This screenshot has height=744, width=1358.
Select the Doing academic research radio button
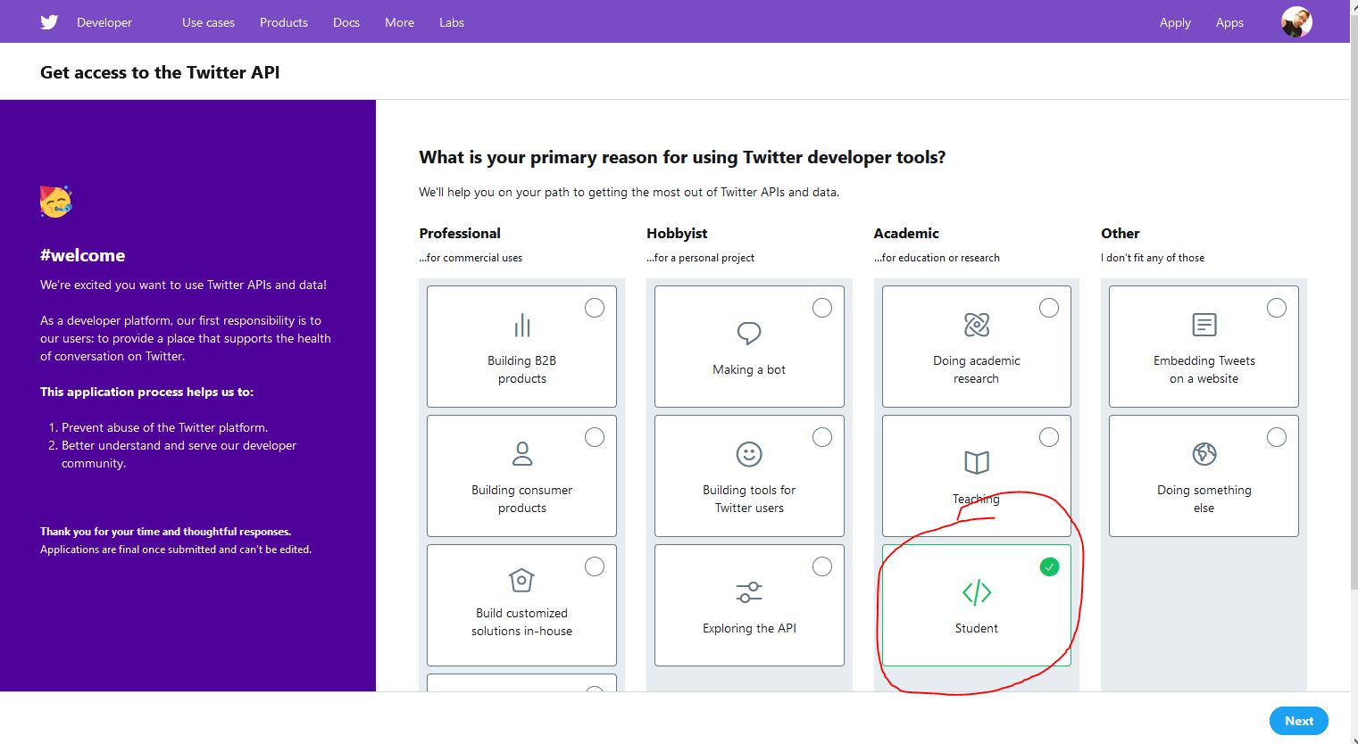pyautogui.click(x=1049, y=308)
